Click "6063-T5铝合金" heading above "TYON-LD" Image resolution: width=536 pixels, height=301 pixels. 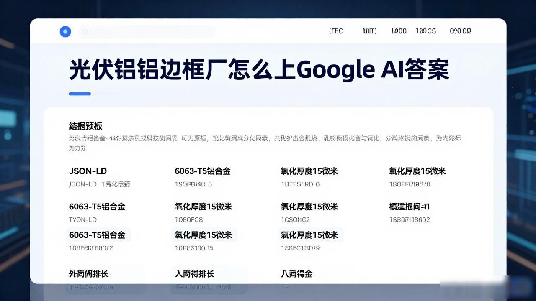point(97,207)
